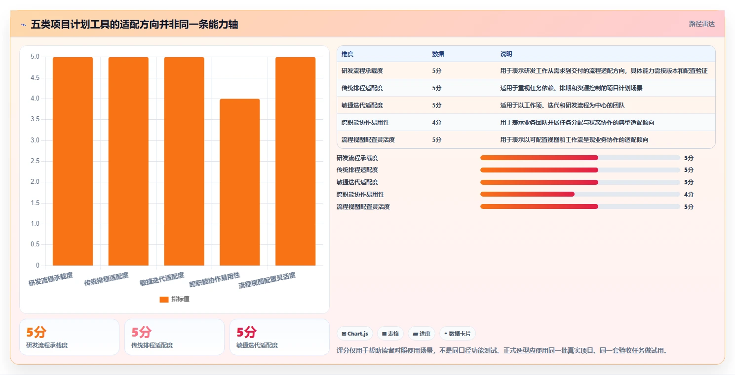This screenshot has width=735, height=375.
Task: Click the x-axis label 跨职能协作易用性
Action: [215, 280]
